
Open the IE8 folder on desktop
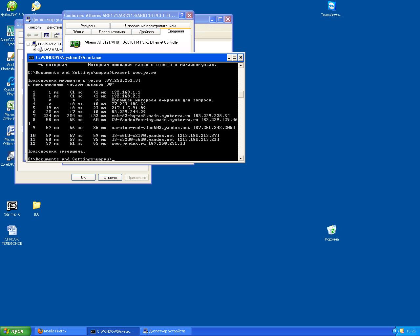coord(36,206)
